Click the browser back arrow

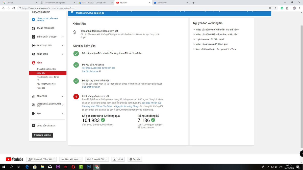click(3, 8)
